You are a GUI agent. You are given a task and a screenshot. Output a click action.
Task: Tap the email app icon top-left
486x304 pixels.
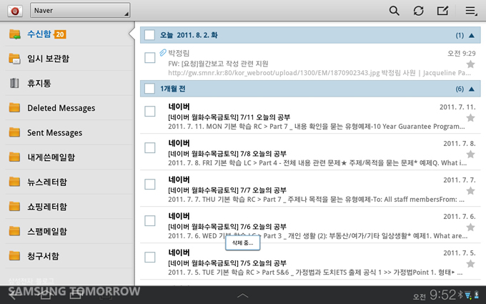[x=15, y=11]
